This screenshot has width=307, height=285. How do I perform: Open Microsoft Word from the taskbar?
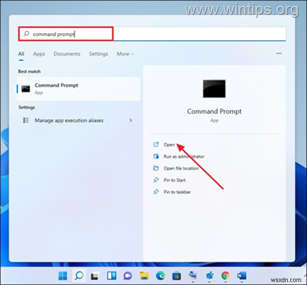242,276
